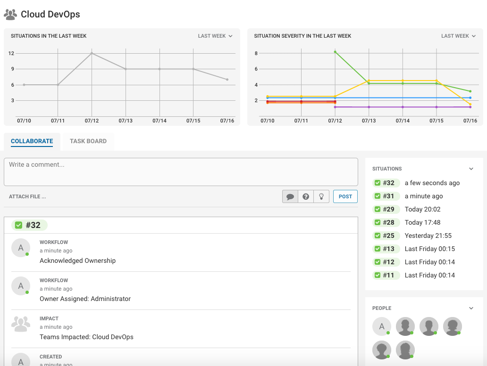
Task: Click the Cloud DevOps team icon
Action: click(10, 15)
